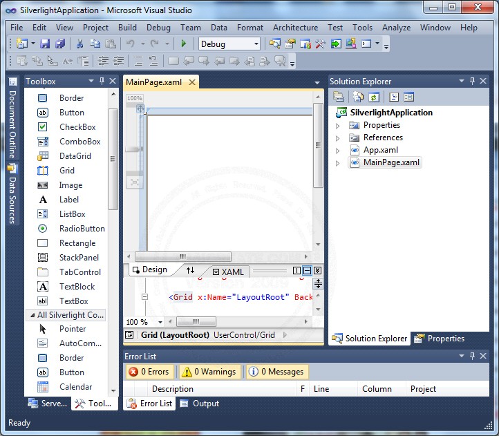
Task: Open the Data Sources side tab
Action: coord(12,194)
